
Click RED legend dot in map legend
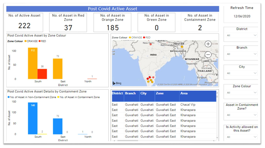click(x=144, y=37)
